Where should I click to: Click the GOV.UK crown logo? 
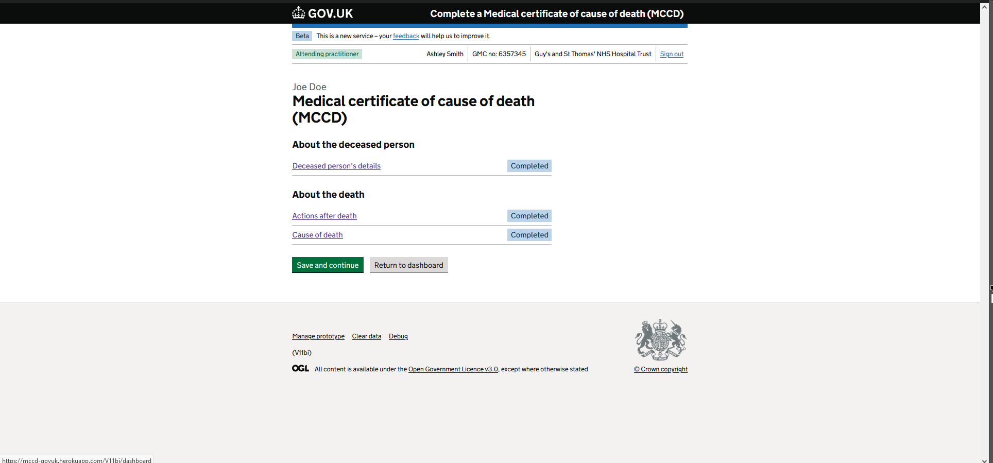[x=299, y=13]
